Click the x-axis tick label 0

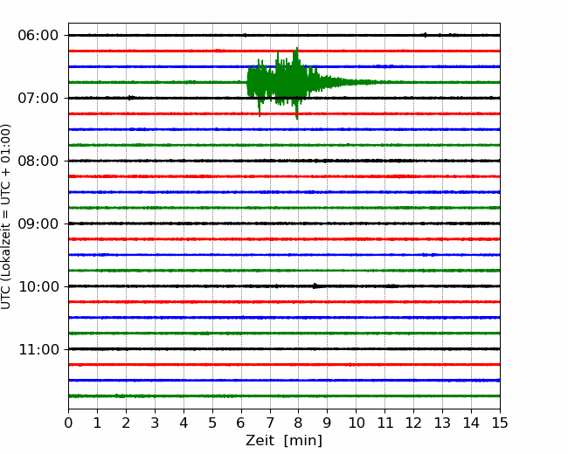[68, 423]
